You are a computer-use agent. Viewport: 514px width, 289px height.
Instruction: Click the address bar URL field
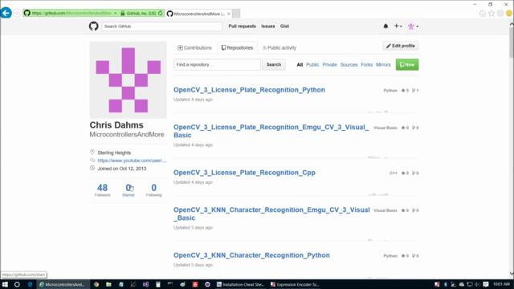click(71, 13)
